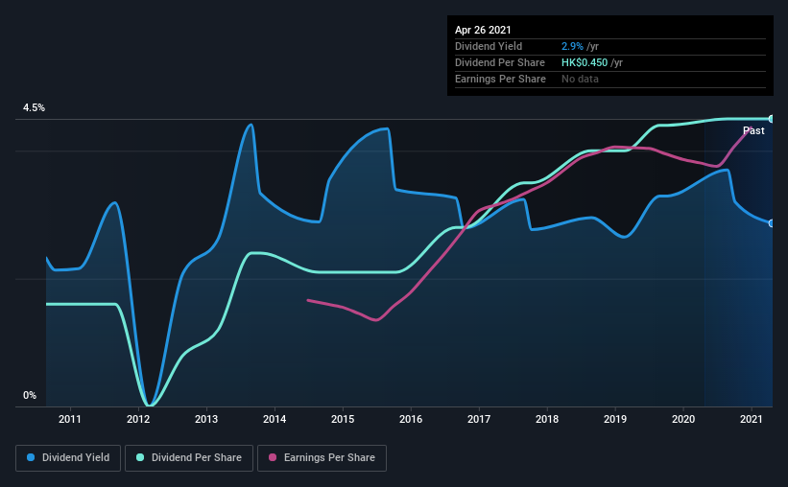Click the 'Earnings Per Share' row label in tooltip
Image resolution: width=788 pixels, height=487 pixels.
[x=500, y=79]
